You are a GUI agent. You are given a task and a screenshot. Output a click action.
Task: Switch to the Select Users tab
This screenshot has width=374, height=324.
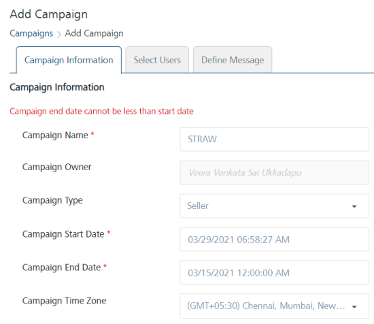click(x=157, y=60)
